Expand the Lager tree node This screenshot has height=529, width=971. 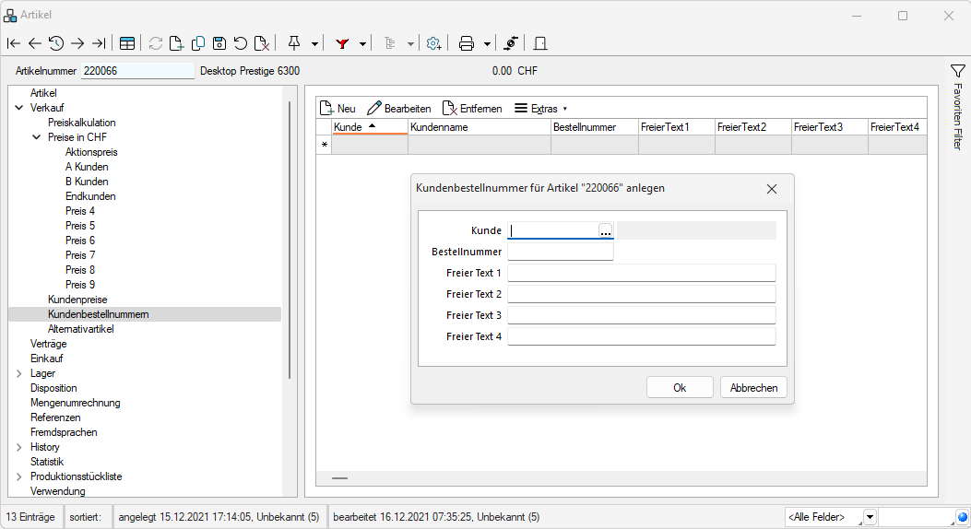point(19,373)
